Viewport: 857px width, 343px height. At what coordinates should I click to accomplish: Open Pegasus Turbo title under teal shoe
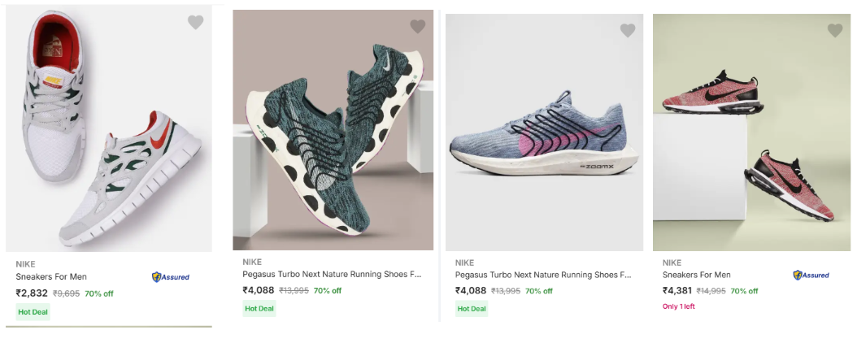coord(332,275)
